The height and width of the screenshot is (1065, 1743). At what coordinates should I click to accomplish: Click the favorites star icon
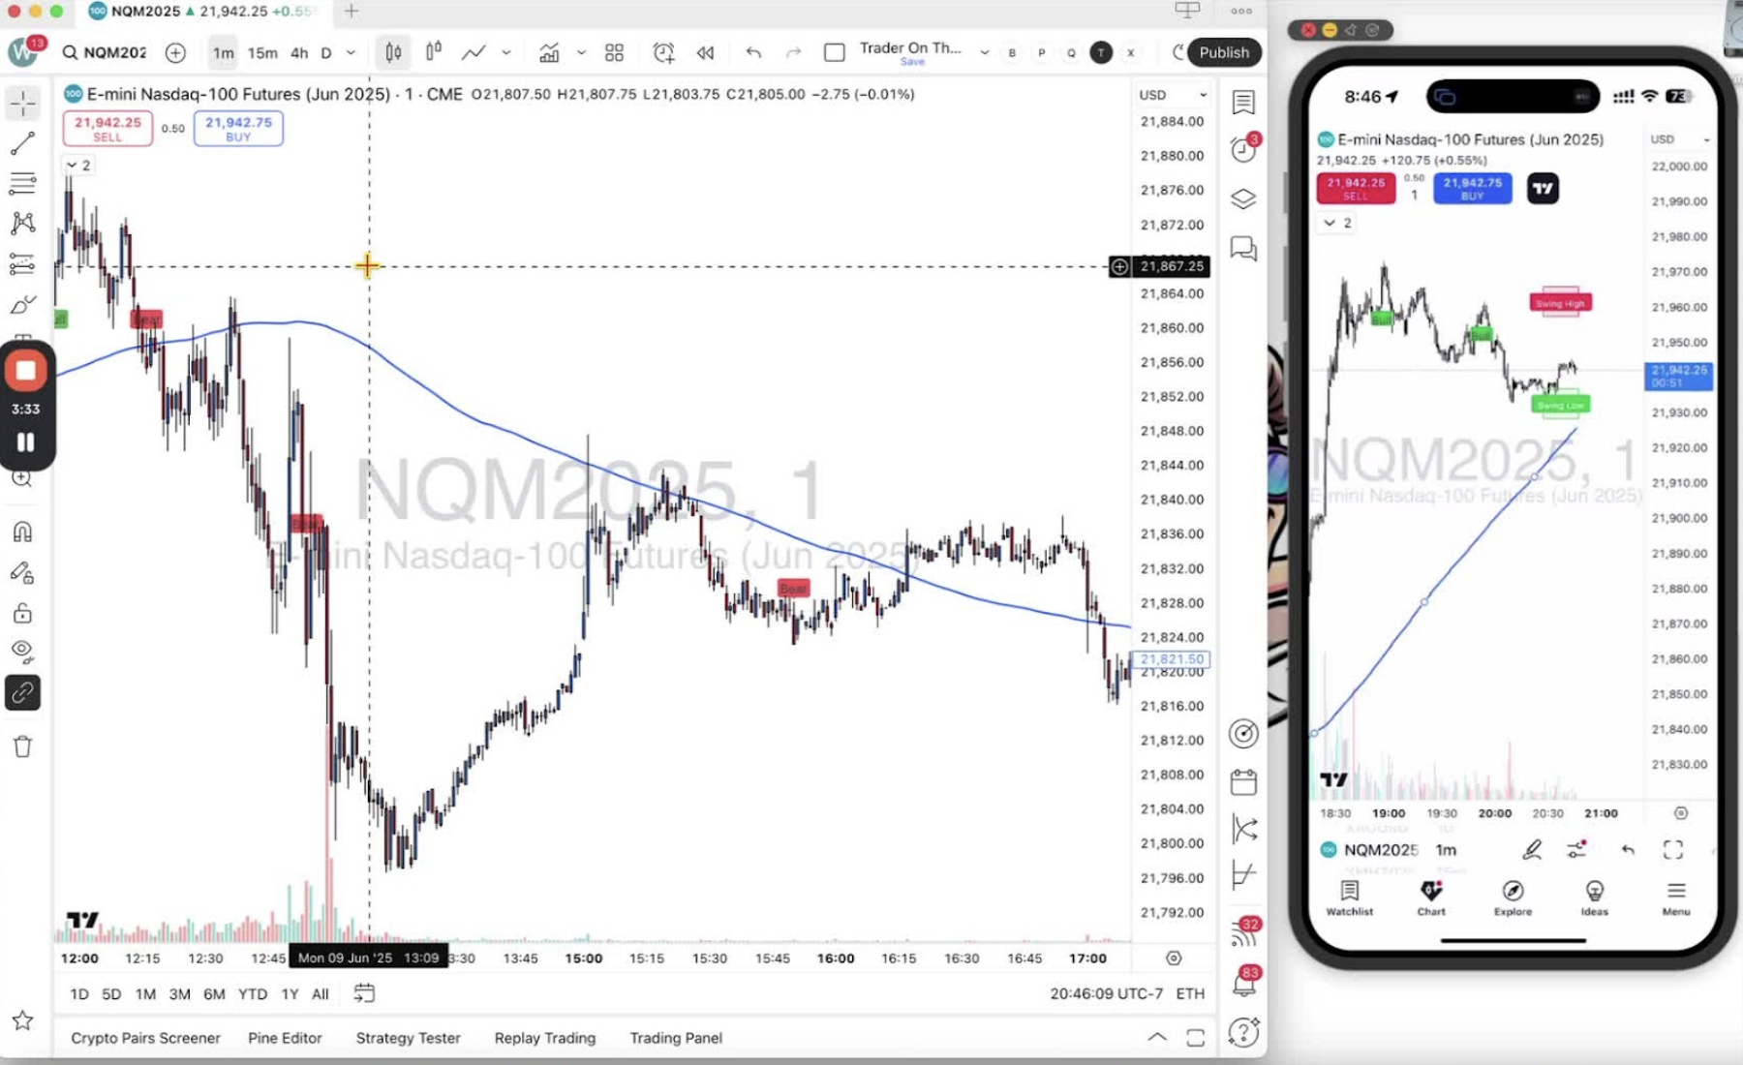tap(22, 1020)
